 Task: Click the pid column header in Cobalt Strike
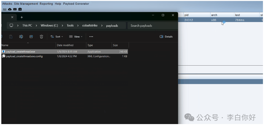[197, 15]
